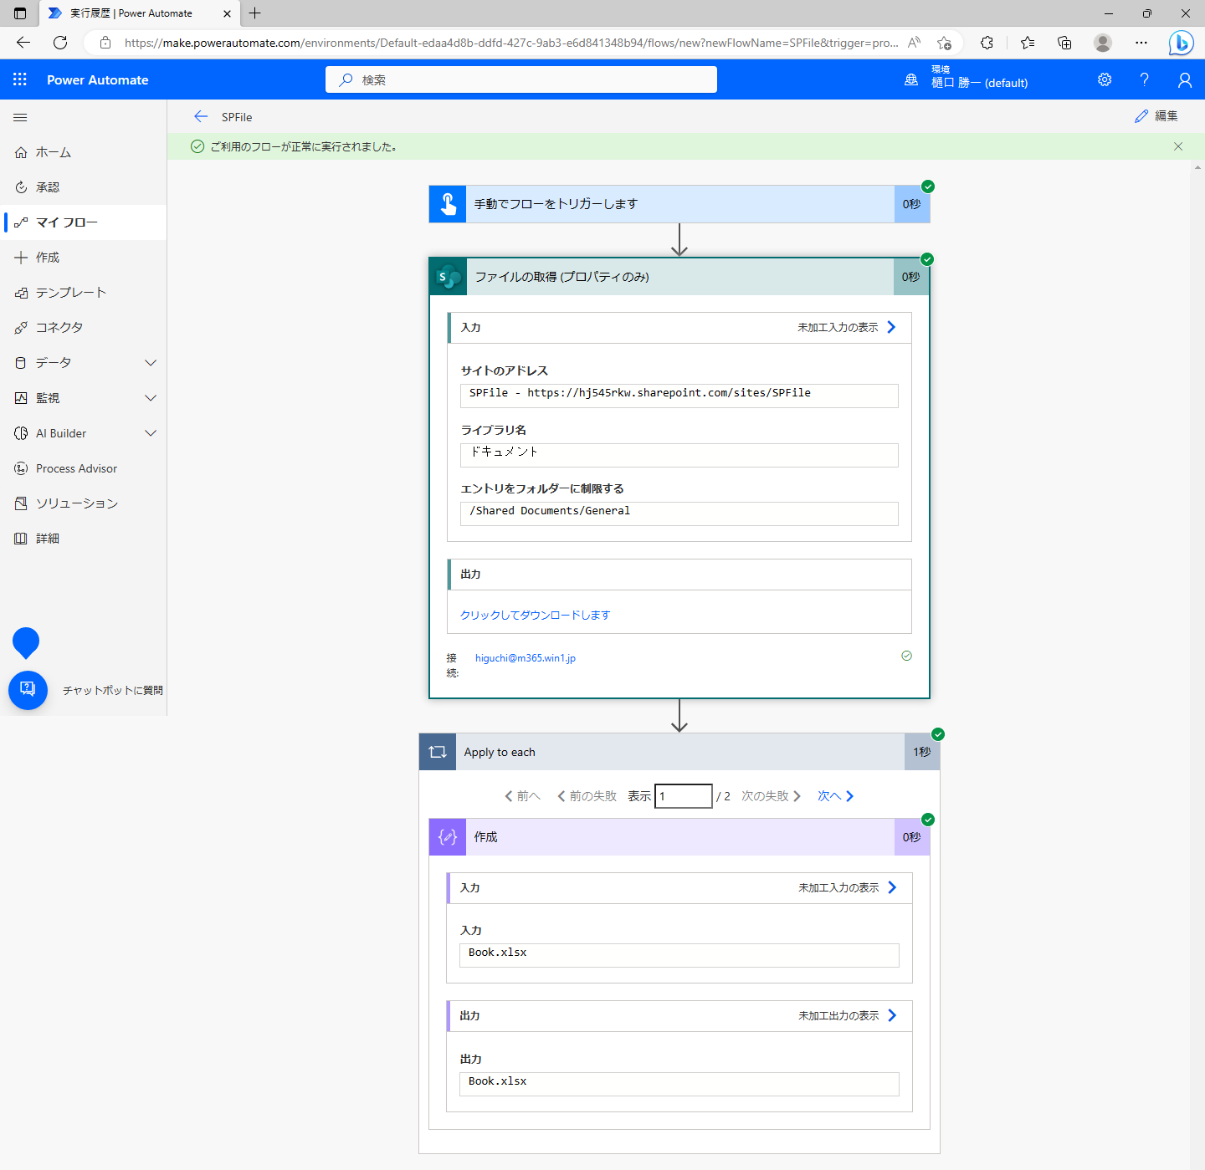Select the Book.xlsx output value

[x=679, y=1084]
